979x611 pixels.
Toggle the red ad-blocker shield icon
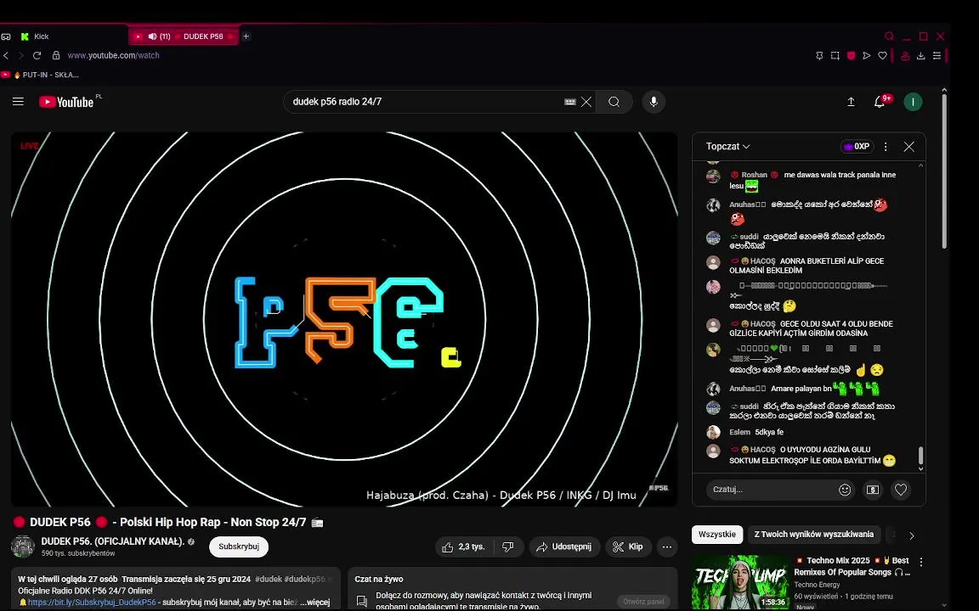point(851,55)
